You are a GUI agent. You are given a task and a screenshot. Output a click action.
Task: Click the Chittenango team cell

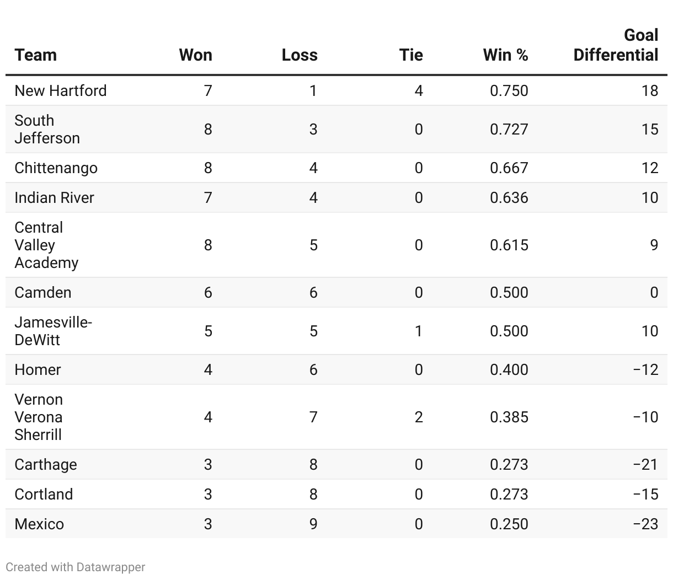point(56,168)
